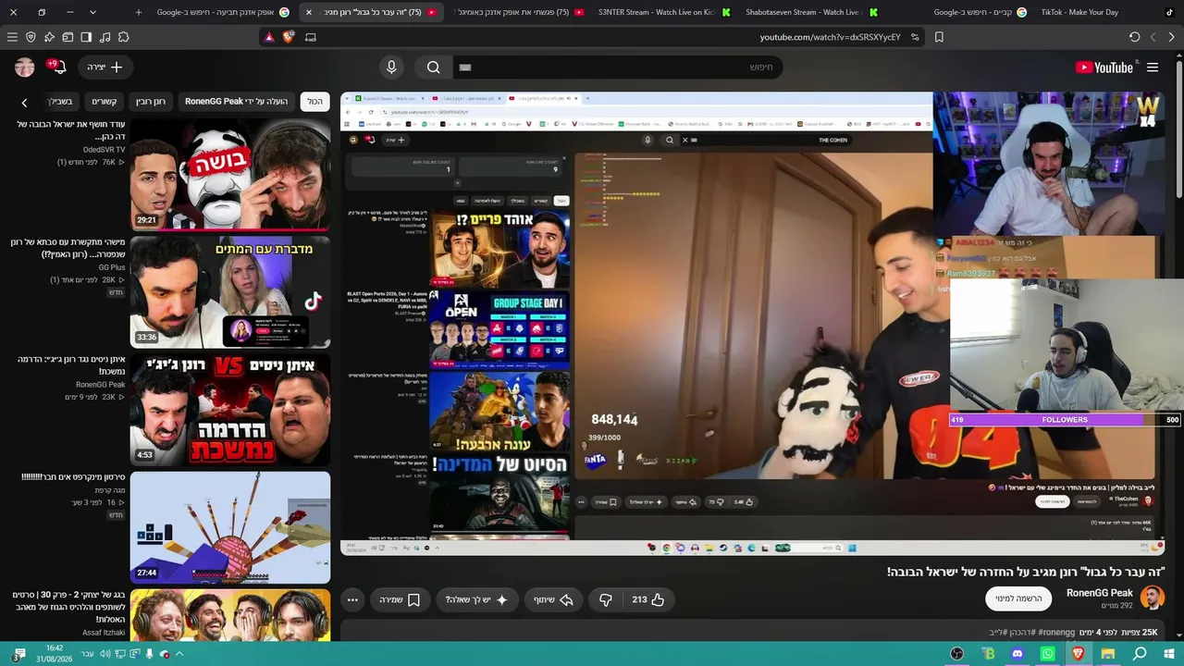Image resolution: width=1184 pixels, height=666 pixels.
Task: Click the YouTube search input field
Action: click(618, 67)
